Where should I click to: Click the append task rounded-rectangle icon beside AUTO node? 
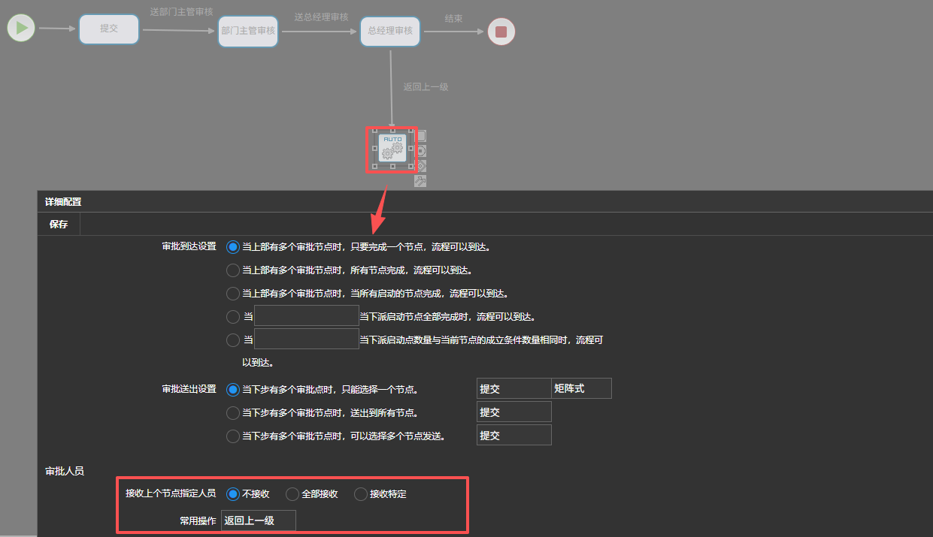tap(421, 136)
